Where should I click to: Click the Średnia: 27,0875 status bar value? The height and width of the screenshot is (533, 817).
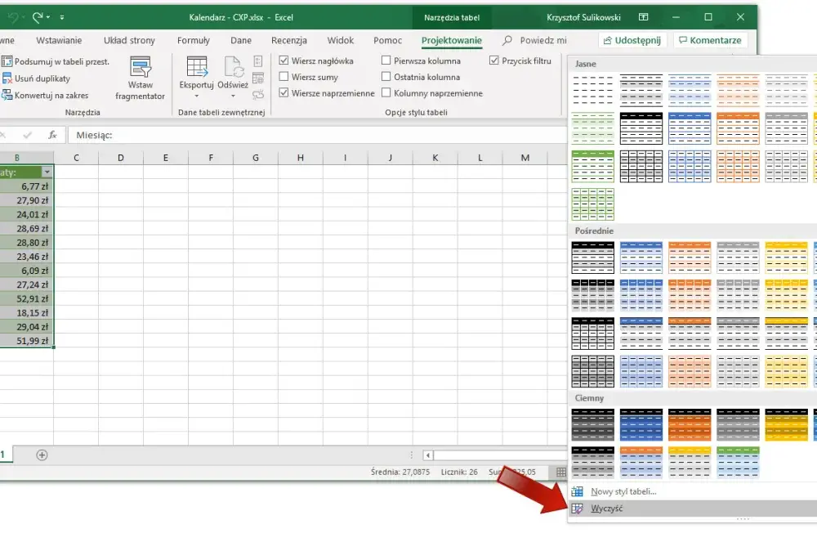(400, 472)
